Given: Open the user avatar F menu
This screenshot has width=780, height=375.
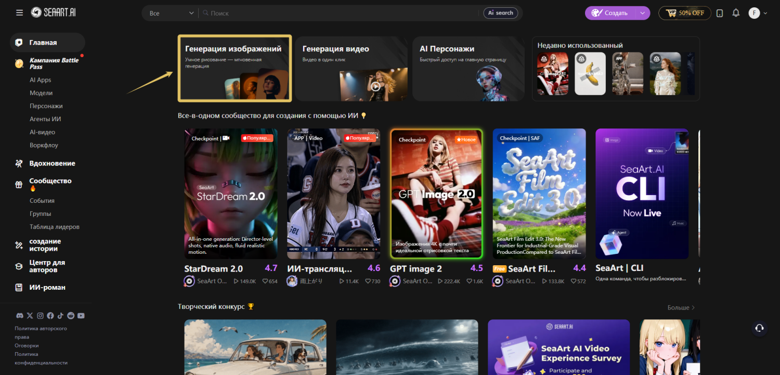Looking at the screenshot, I should [758, 13].
